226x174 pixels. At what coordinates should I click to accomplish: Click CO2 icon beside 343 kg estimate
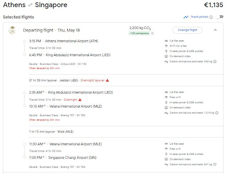pos(166,62)
